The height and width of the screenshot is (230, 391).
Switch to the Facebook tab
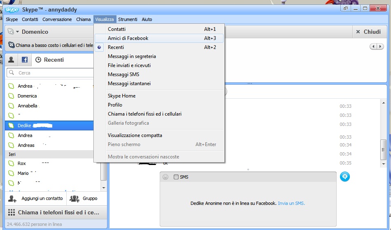[x=25, y=60]
